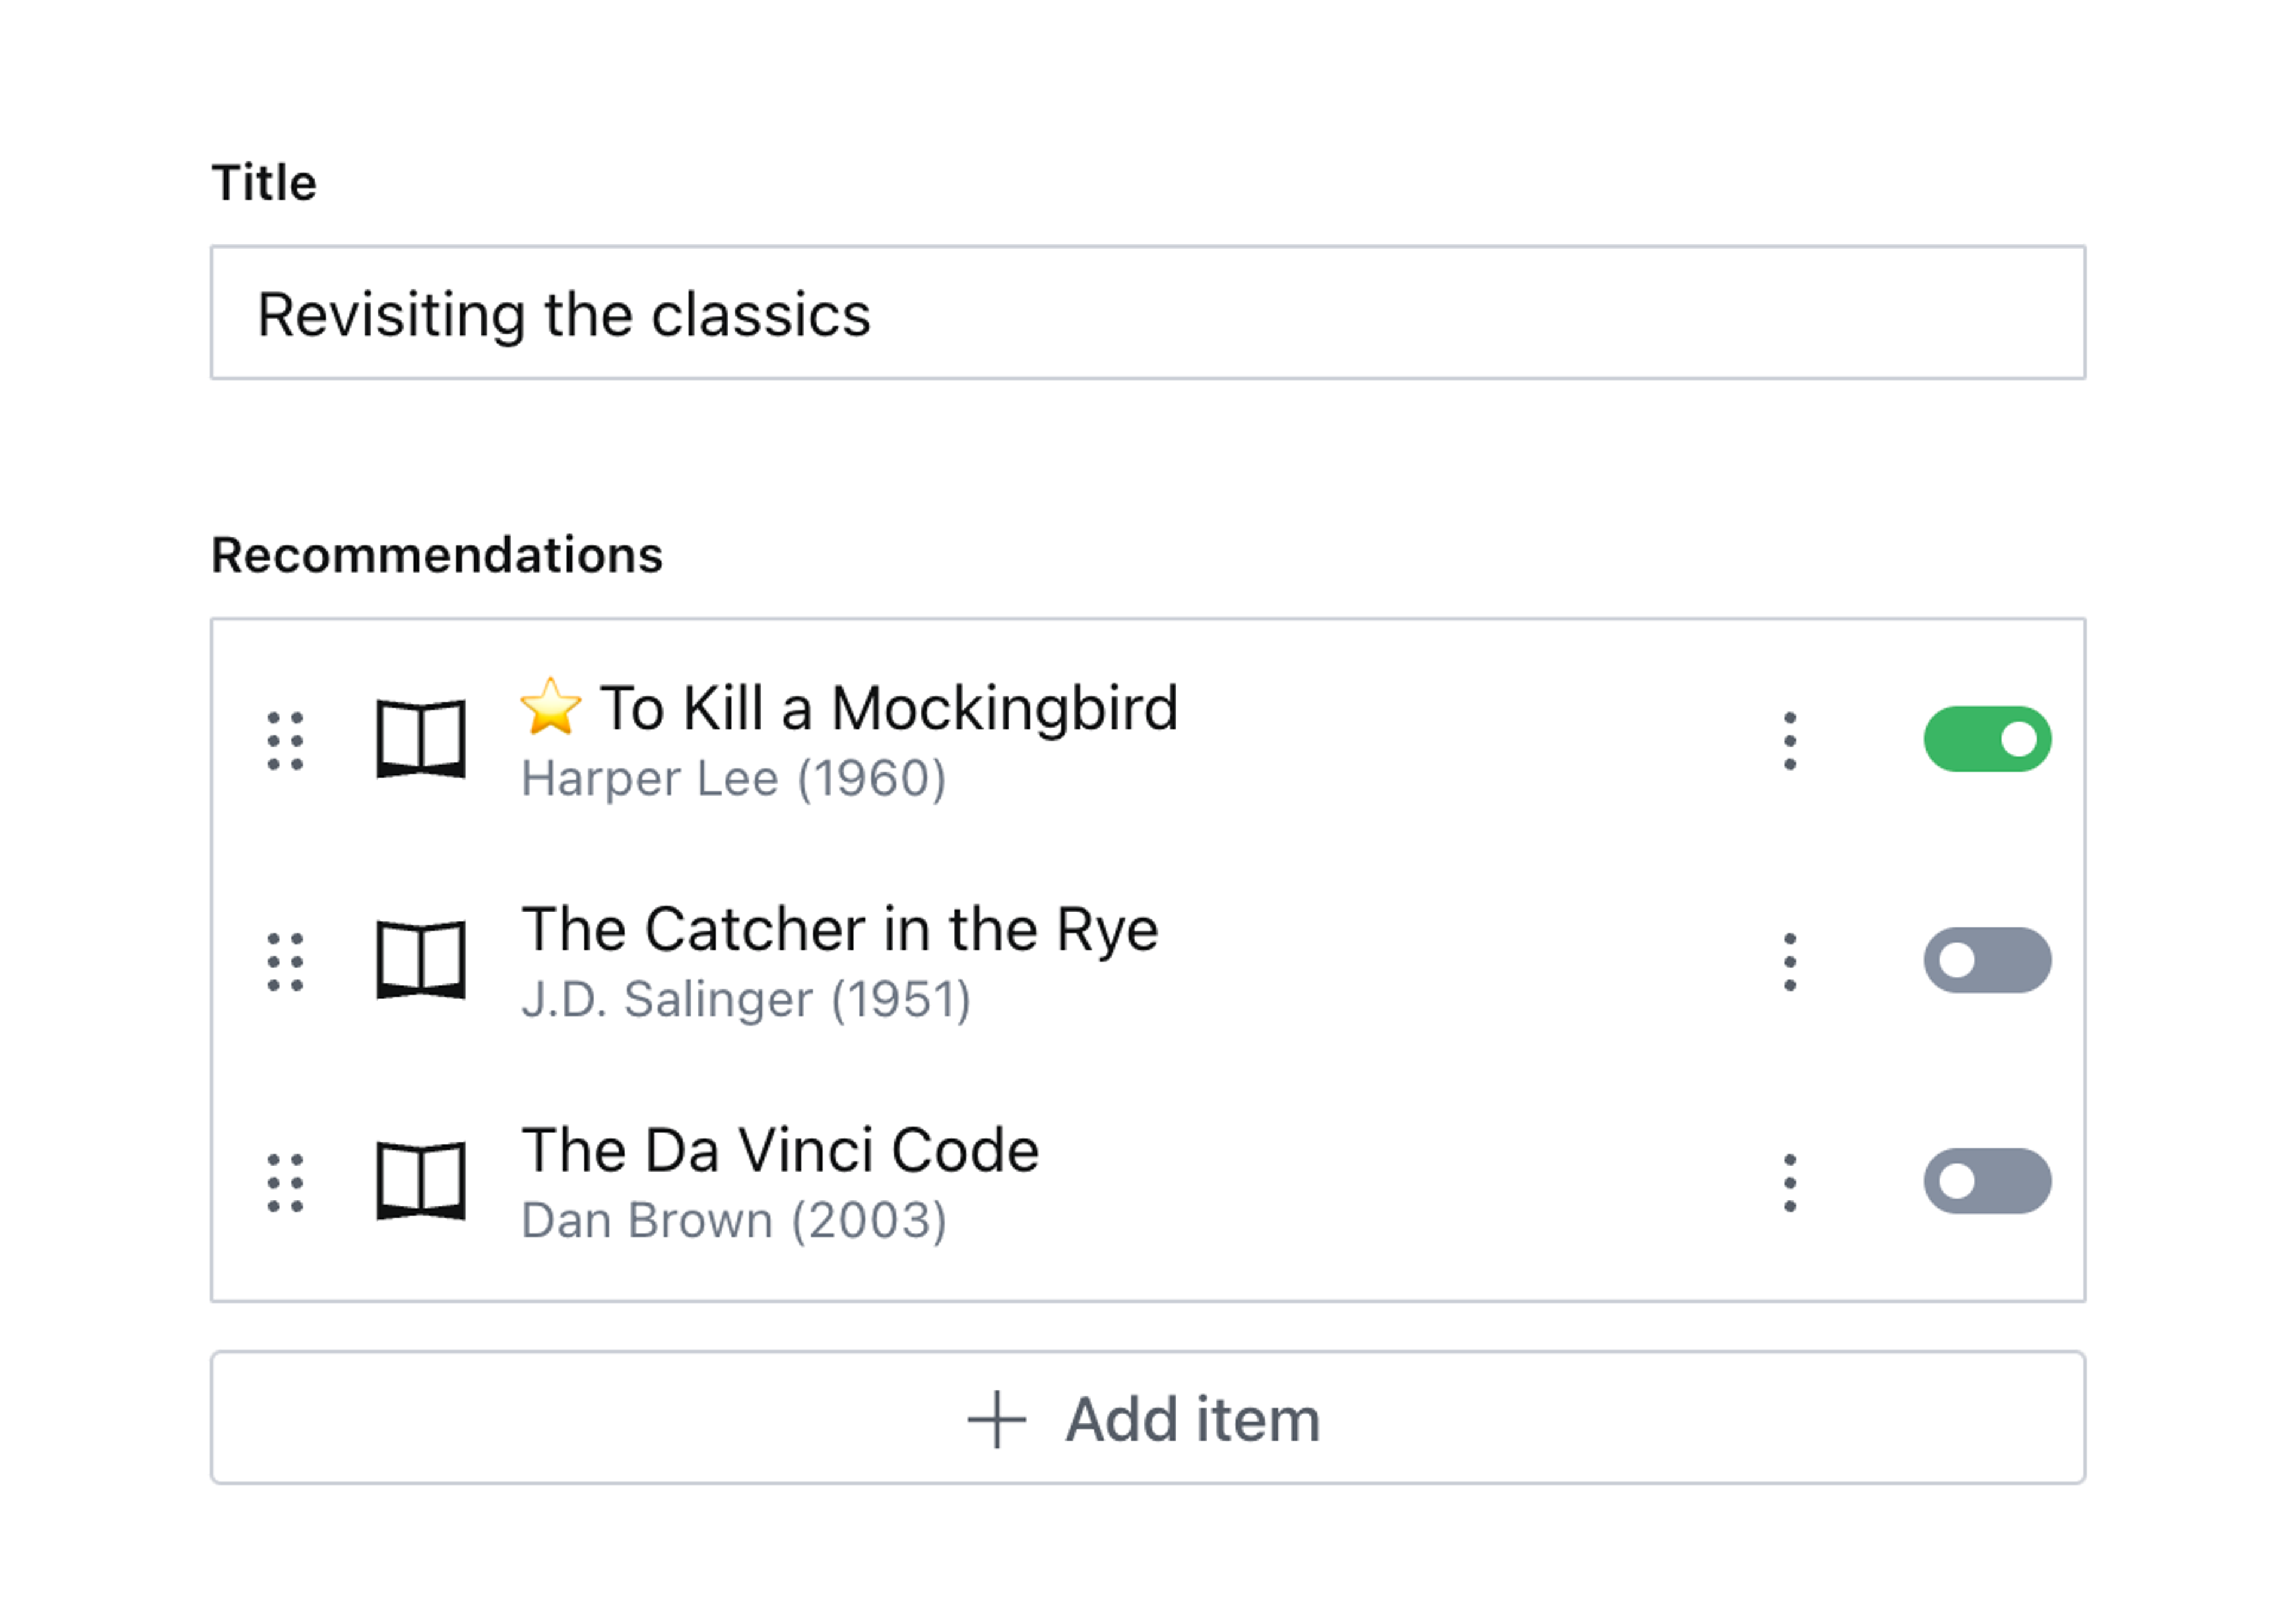The height and width of the screenshot is (1617, 2296).
Task: Click the Title input field
Action: (x=1147, y=313)
